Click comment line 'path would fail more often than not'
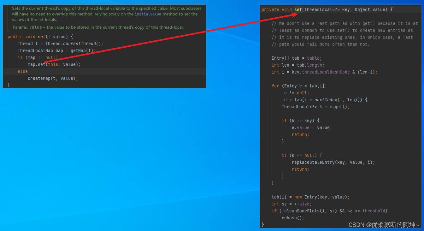This screenshot has height=231, width=424. pos(321,44)
